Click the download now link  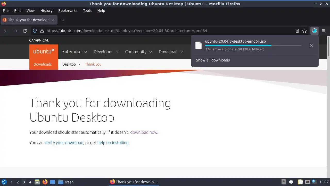(144, 132)
